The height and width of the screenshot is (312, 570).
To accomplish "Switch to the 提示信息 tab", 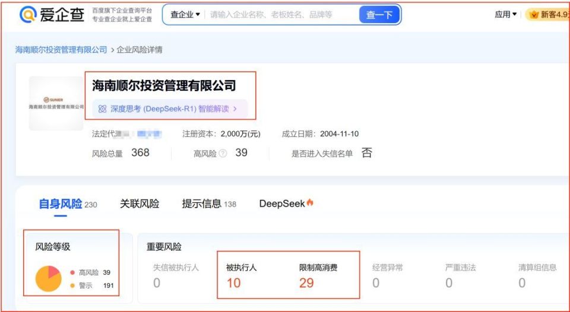I will [209, 204].
